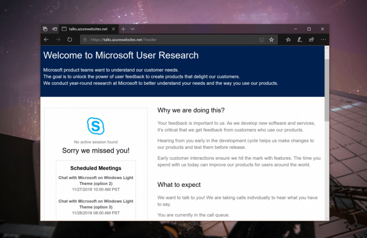The height and width of the screenshot is (238, 367).
Task: Open the Favorites hub
Action: [288, 40]
